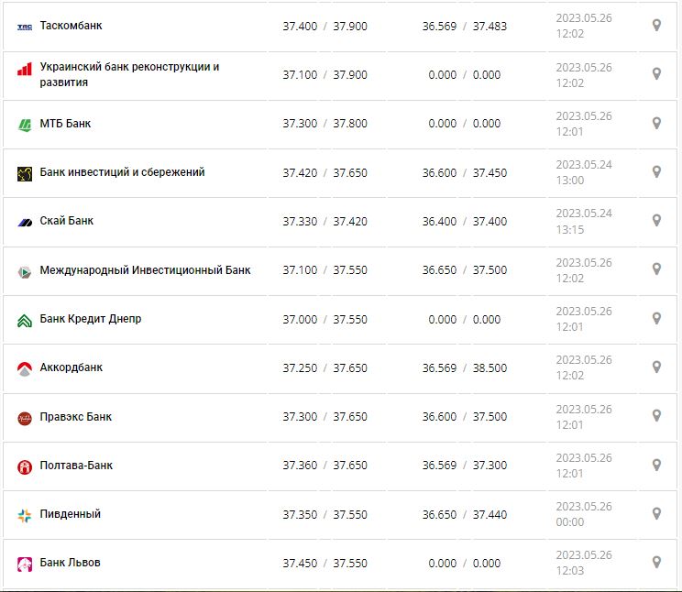Click the Полтава-Банк location pin
This screenshot has height=592, width=682.
click(x=656, y=465)
